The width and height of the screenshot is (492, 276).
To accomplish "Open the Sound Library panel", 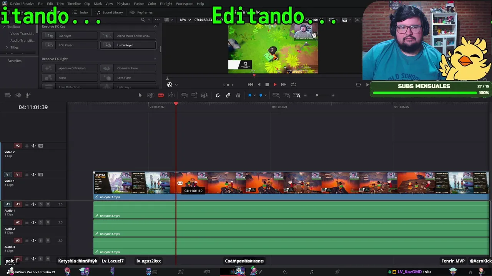I will pyautogui.click(x=109, y=12).
